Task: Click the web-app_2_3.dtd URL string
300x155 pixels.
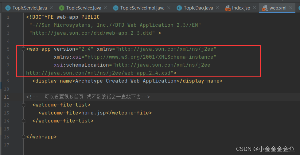Action: tap(92, 33)
